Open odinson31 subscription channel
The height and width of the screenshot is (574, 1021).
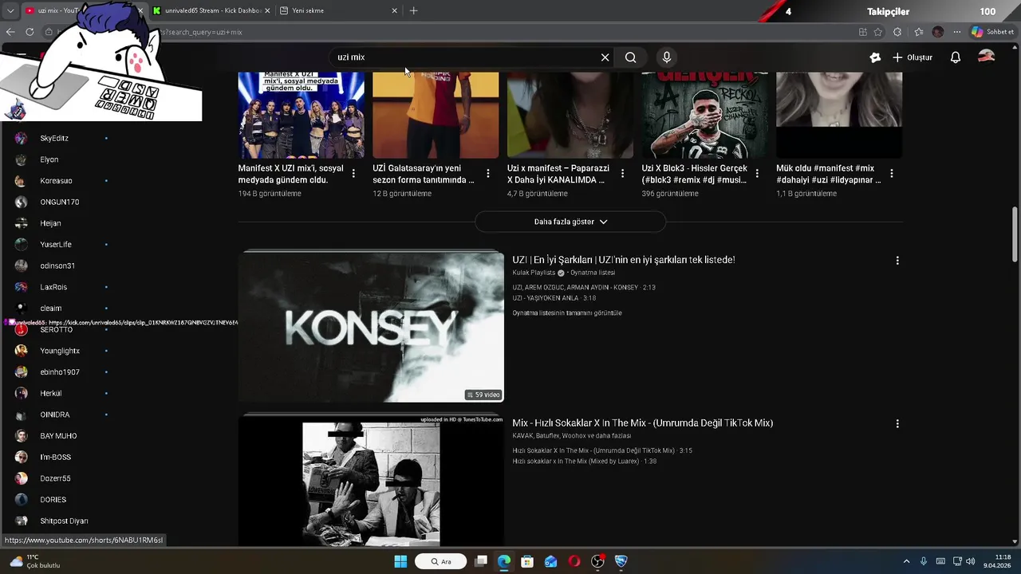56,265
